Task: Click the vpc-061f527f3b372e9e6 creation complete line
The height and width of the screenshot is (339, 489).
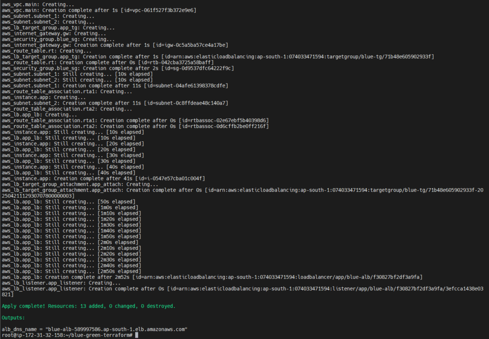Action: point(99,11)
